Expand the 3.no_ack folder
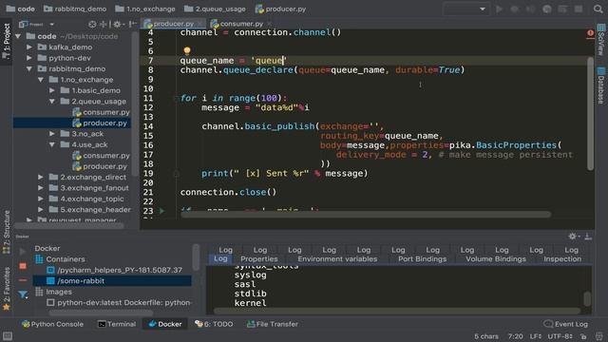 click(x=52, y=134)
